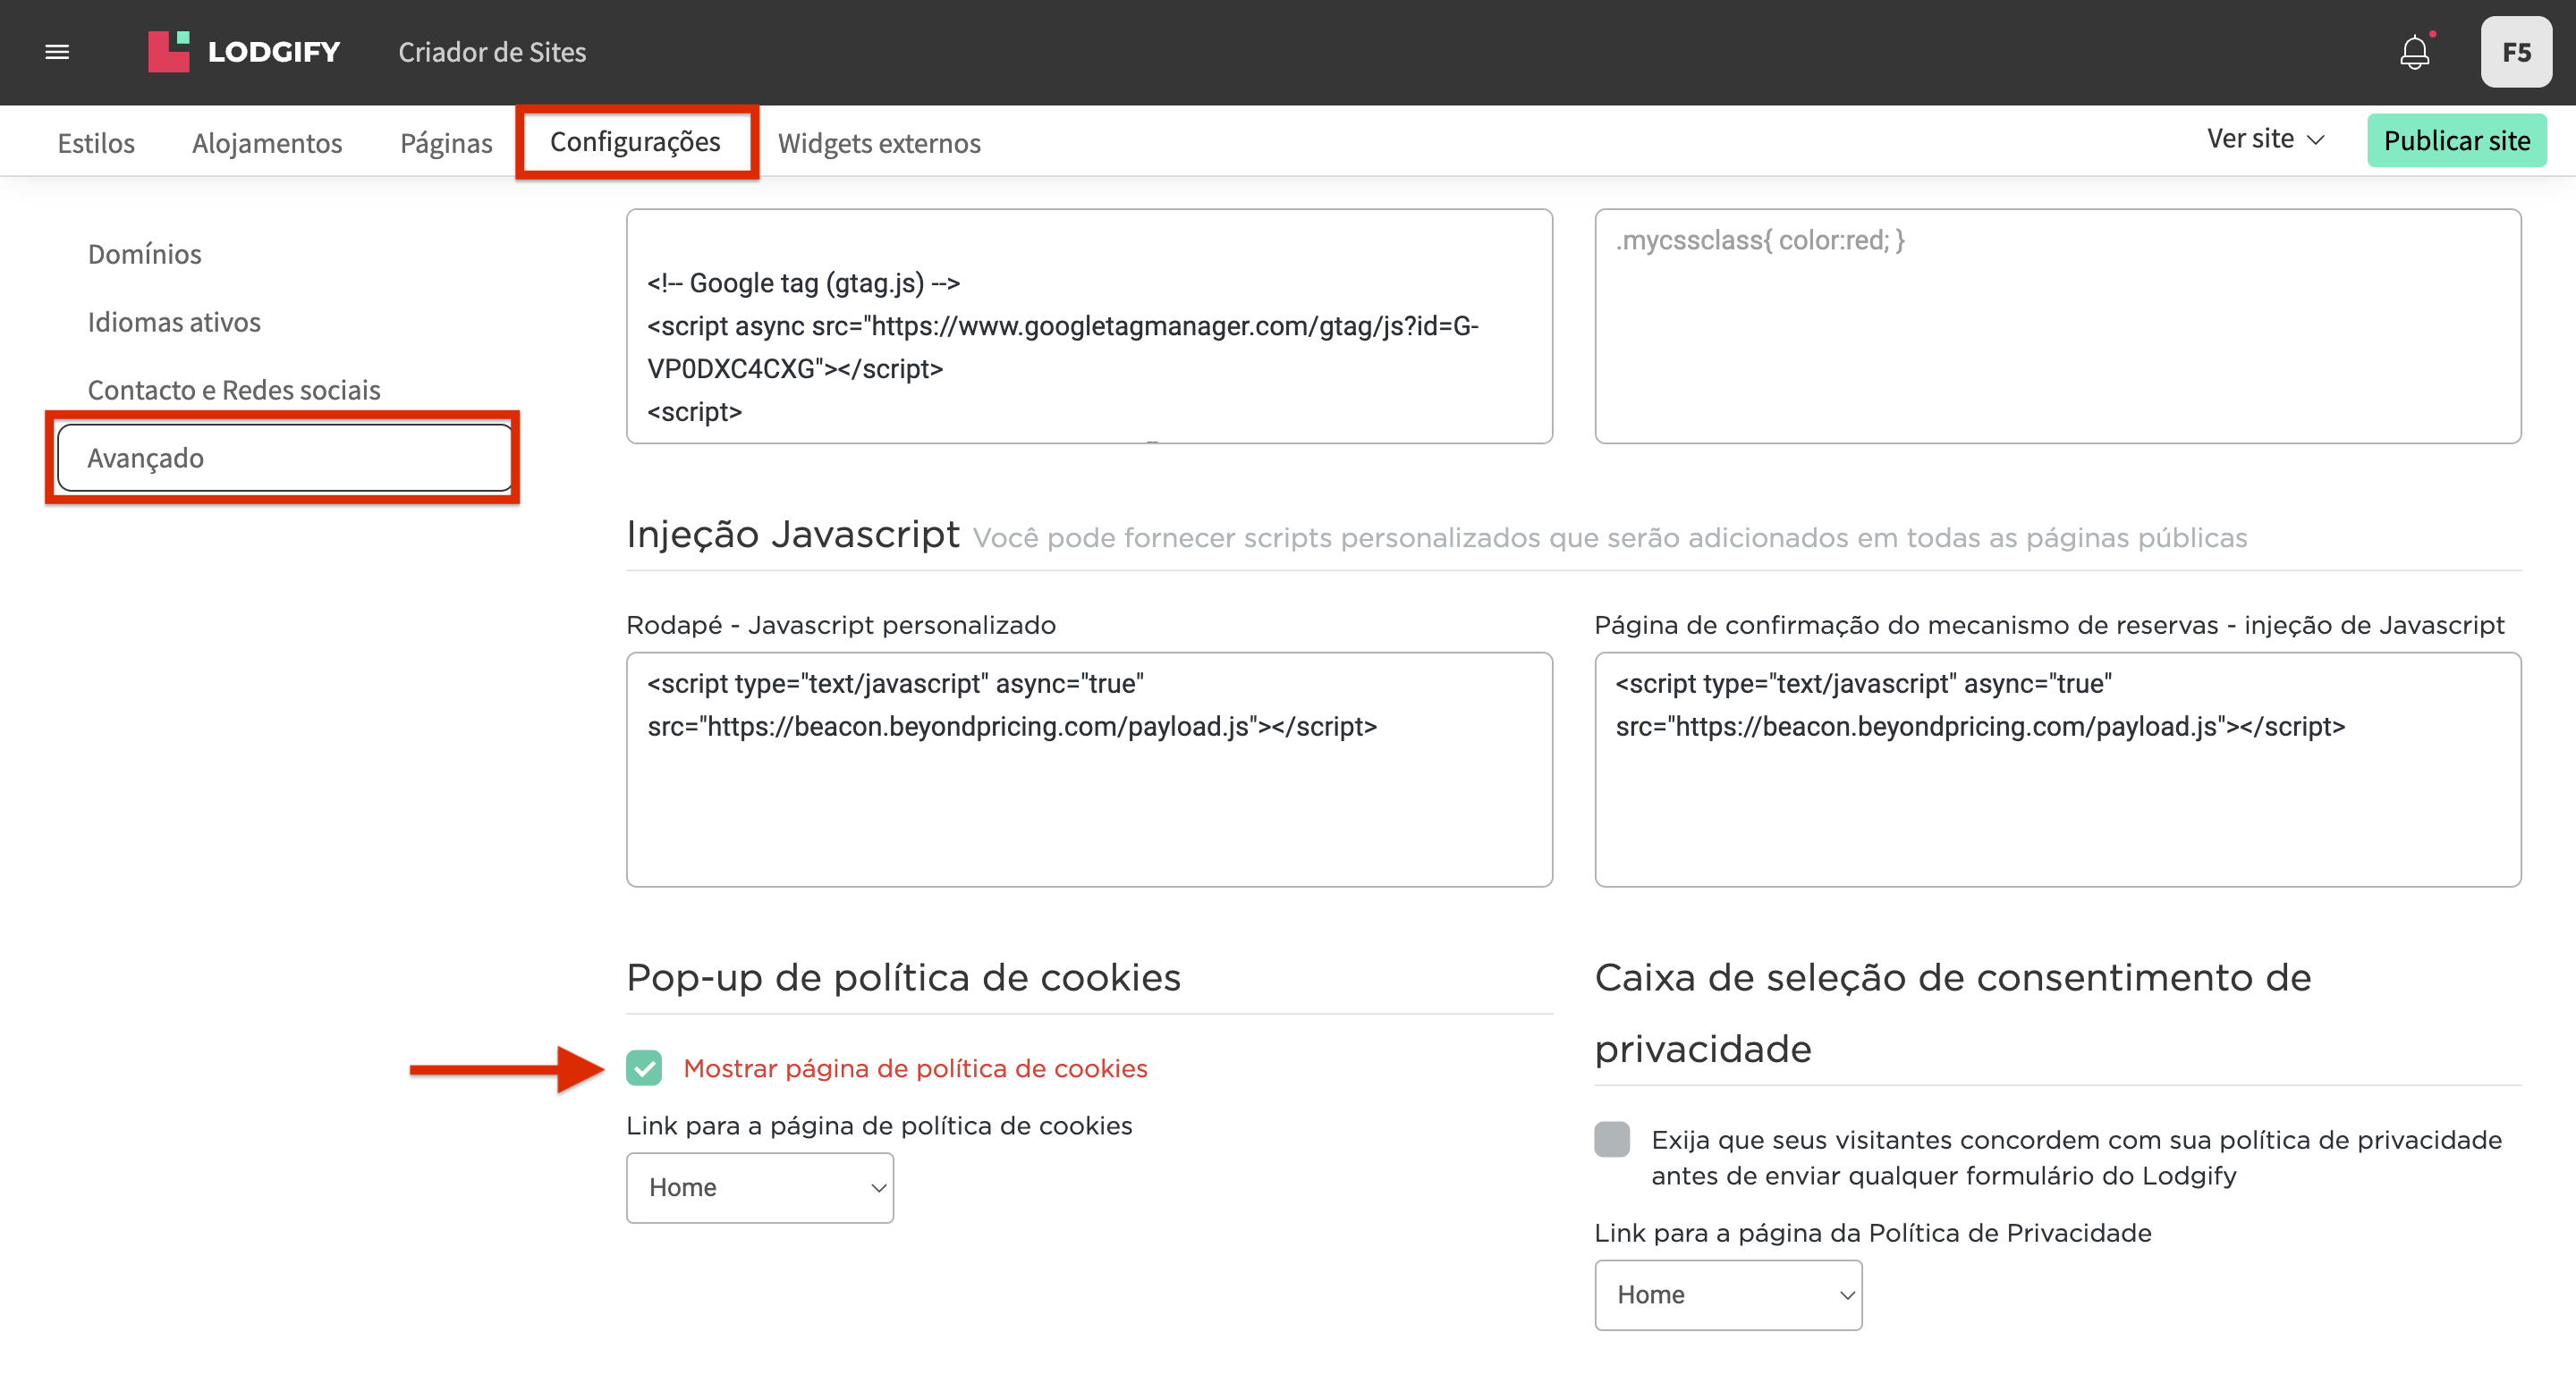The image size is (2576, 1391).
Task: Enable 'Mostrar página de política de cookies'
Action: coord(646,1068)
